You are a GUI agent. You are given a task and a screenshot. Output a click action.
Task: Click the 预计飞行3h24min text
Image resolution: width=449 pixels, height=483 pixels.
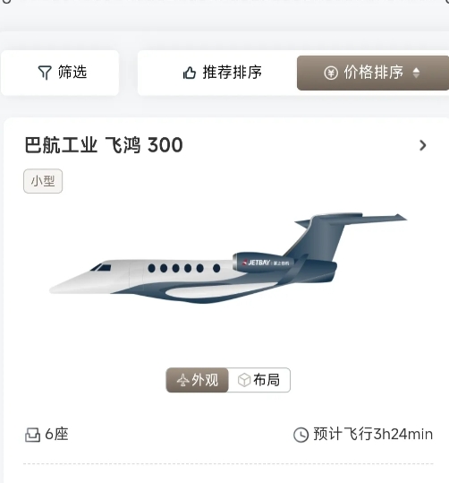(373, 435)
